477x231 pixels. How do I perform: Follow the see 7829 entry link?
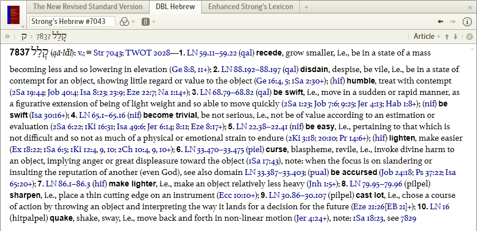tap(408, 218)
